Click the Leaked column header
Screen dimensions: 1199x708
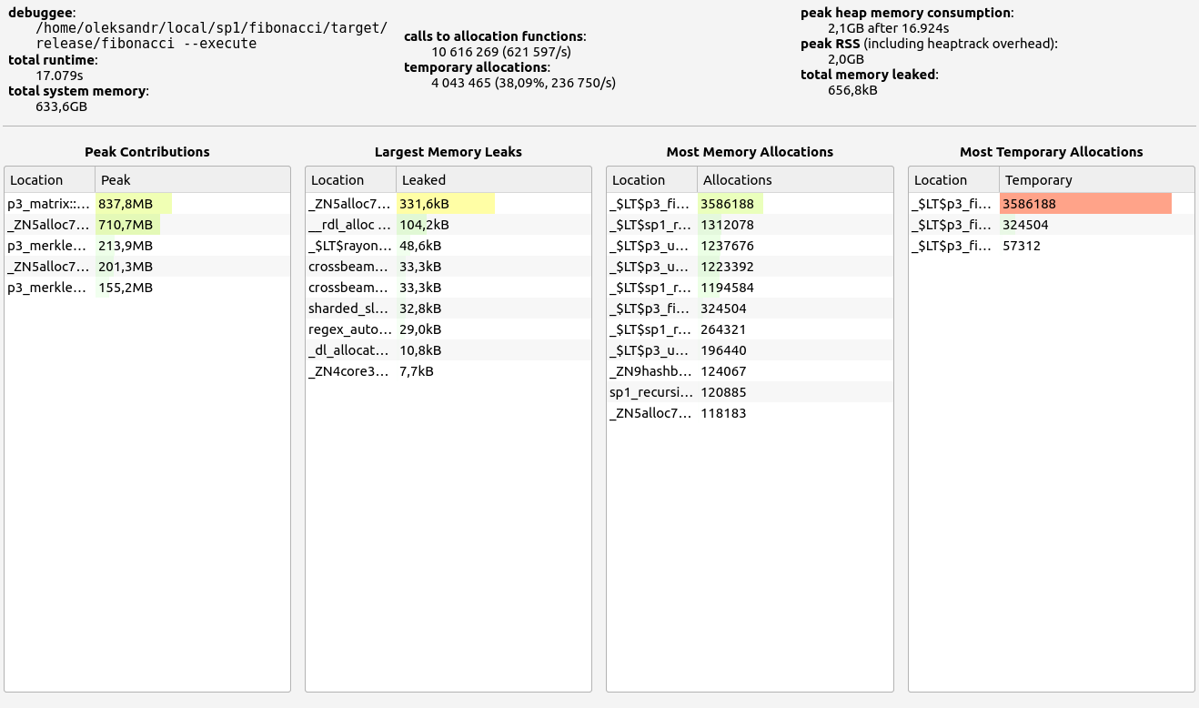(x=492, y=180)
